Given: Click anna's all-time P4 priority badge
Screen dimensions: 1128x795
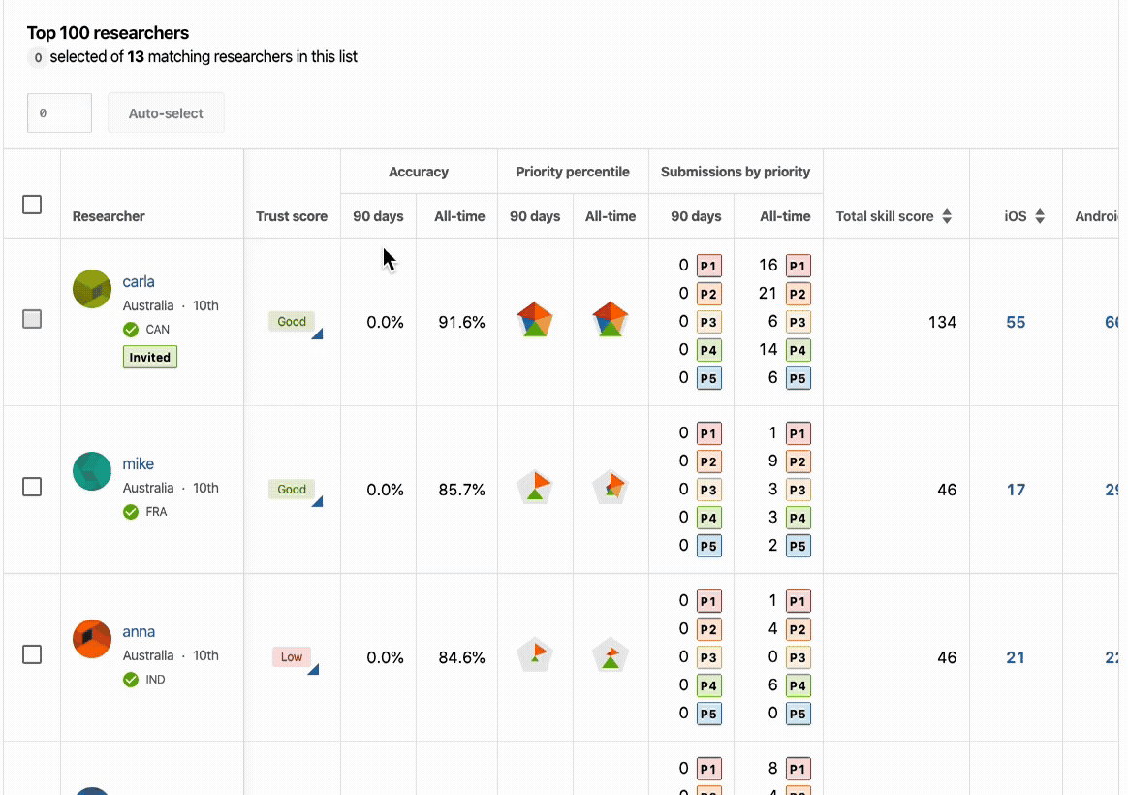Looking at the screenshot, I should click(x=798, y=684).
